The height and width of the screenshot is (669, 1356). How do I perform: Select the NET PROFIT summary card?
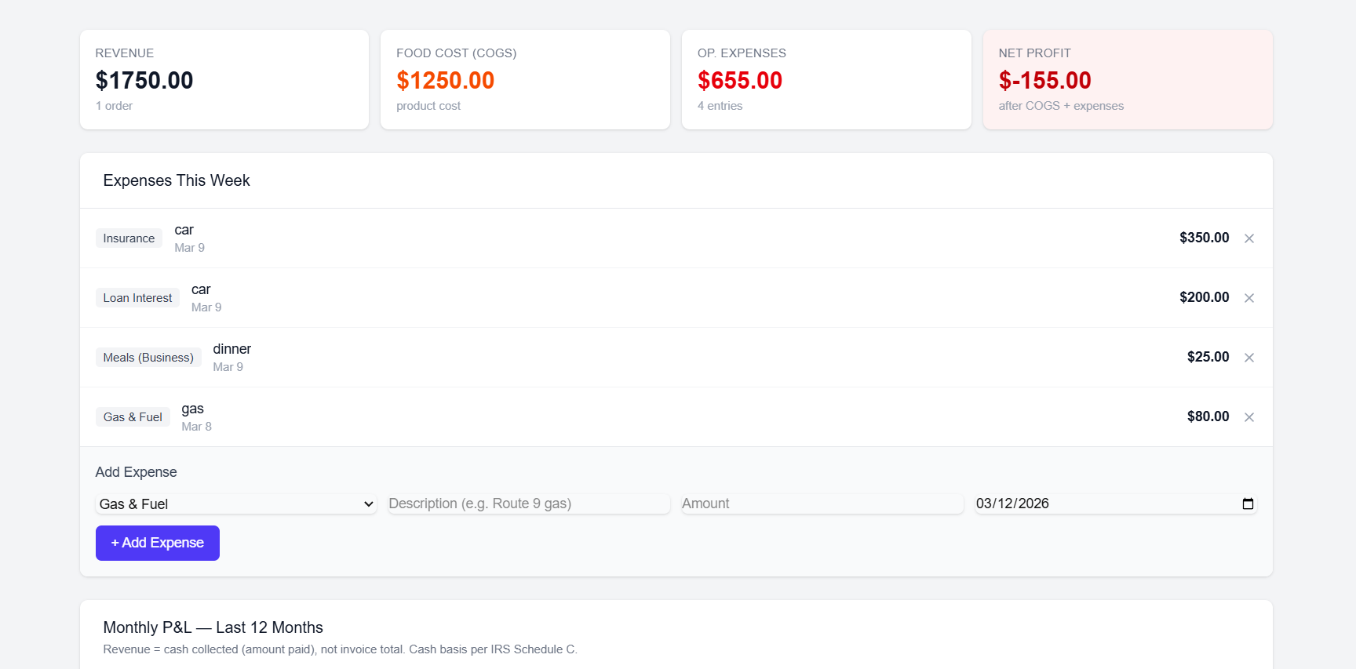click(1128, 79)
